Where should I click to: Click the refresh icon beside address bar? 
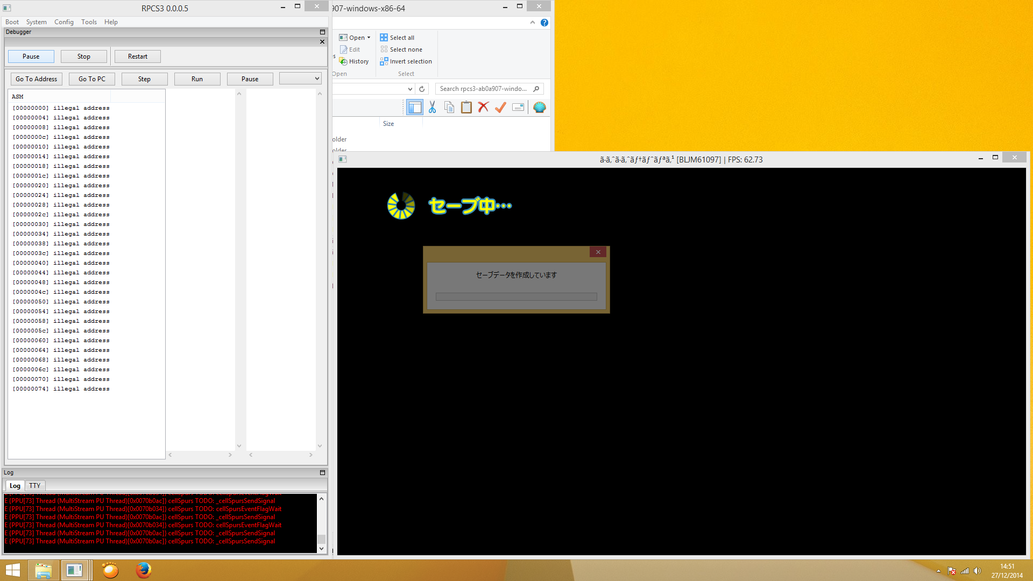click(422, 89)
